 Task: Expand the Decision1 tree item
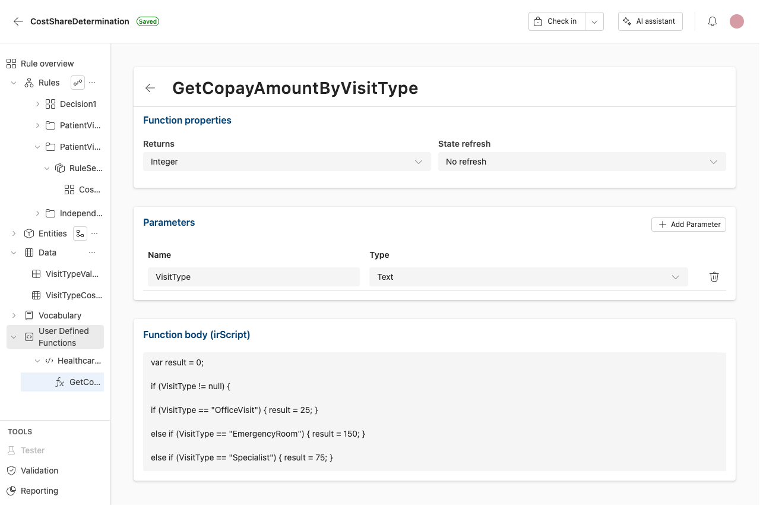(37, 103)
